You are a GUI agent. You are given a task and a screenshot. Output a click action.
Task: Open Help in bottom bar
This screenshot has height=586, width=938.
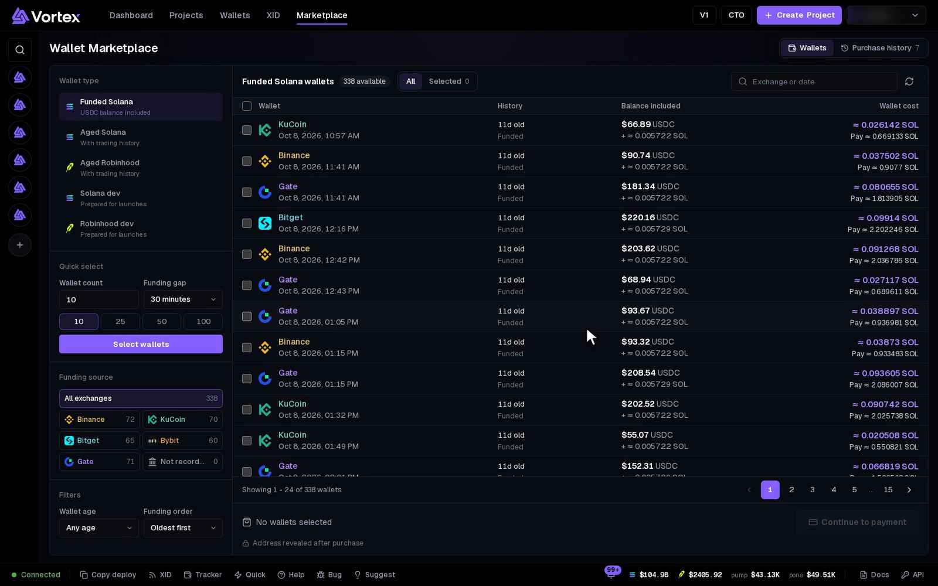tap(291, 575)
